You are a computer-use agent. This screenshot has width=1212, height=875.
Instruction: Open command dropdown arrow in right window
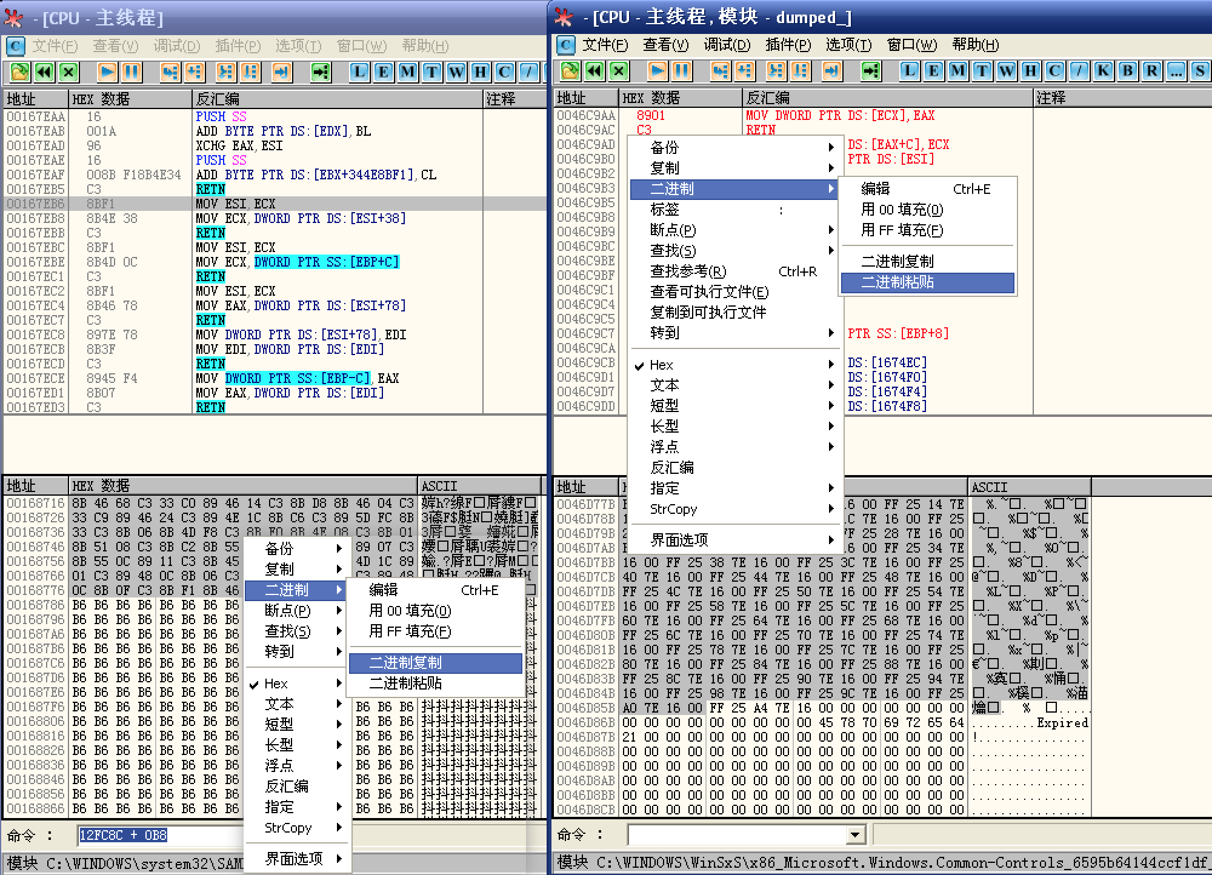point(854,835)
